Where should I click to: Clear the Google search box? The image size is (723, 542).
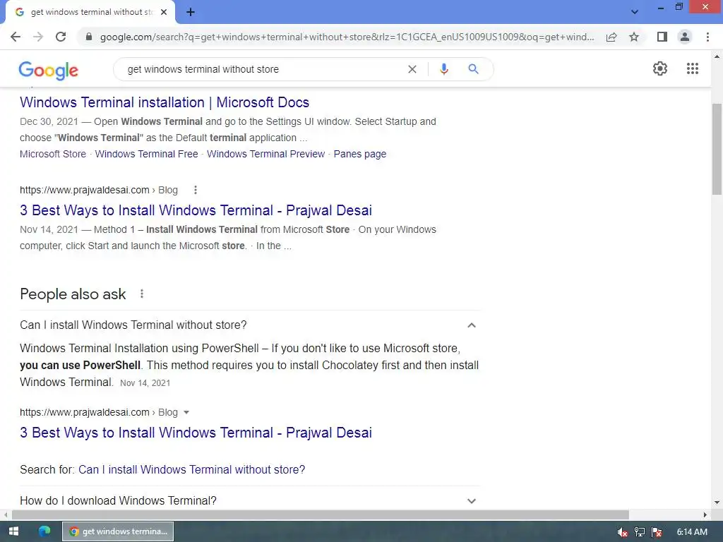coord(412,69)
